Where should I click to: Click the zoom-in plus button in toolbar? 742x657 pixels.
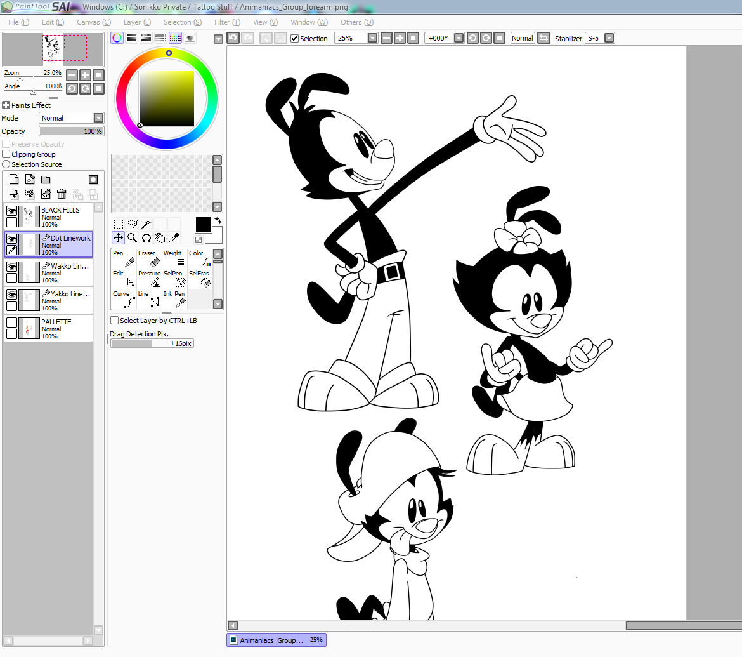pos(400,38)
